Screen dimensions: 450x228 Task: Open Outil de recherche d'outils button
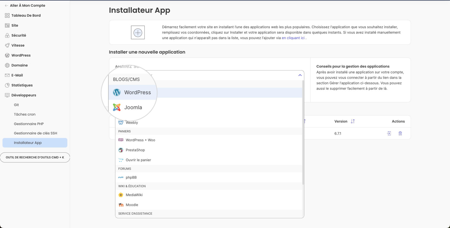[x=35, y=157]
